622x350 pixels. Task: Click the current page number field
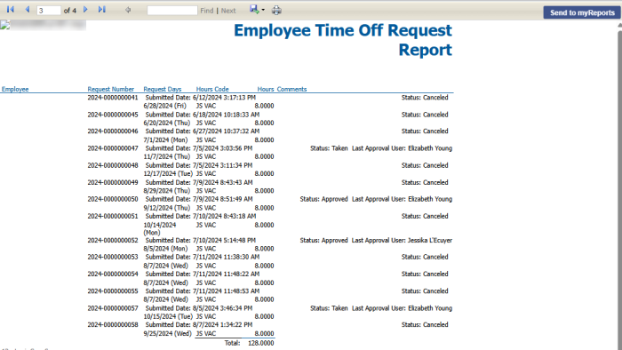click(49, 11)
